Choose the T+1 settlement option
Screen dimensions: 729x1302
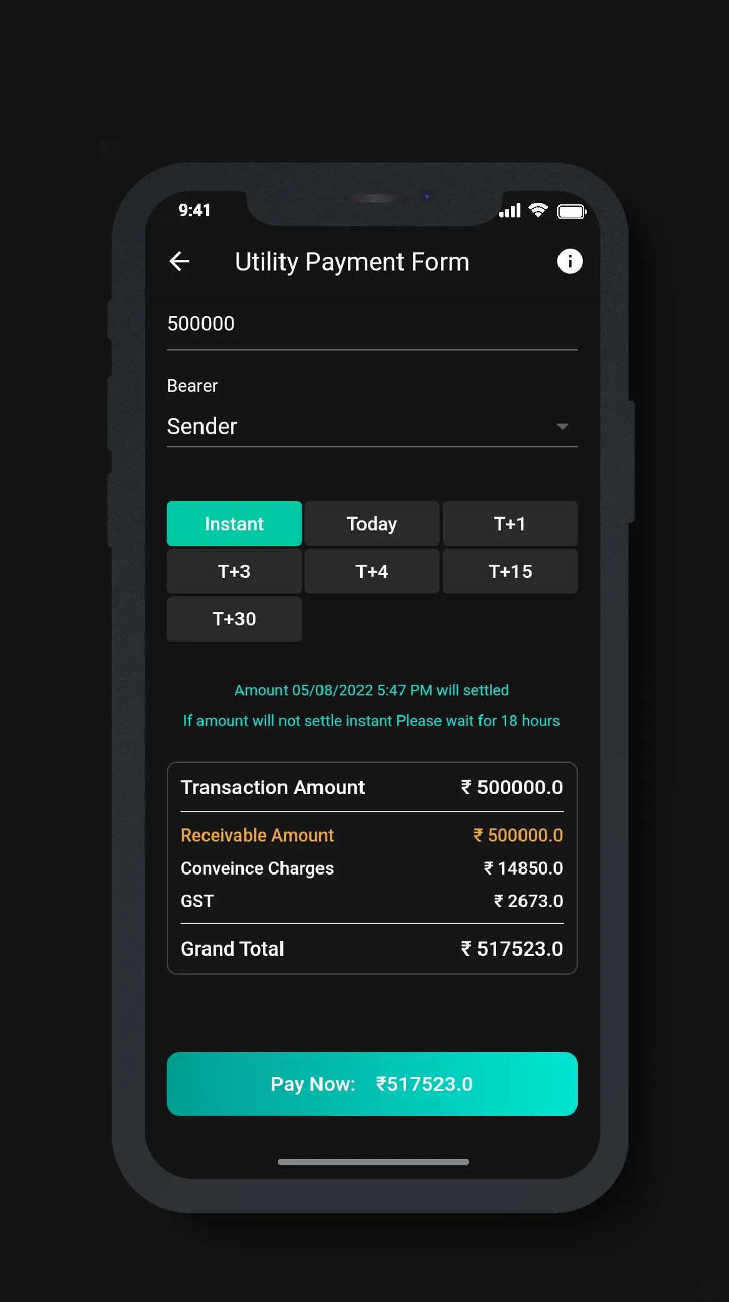(510, 524)
